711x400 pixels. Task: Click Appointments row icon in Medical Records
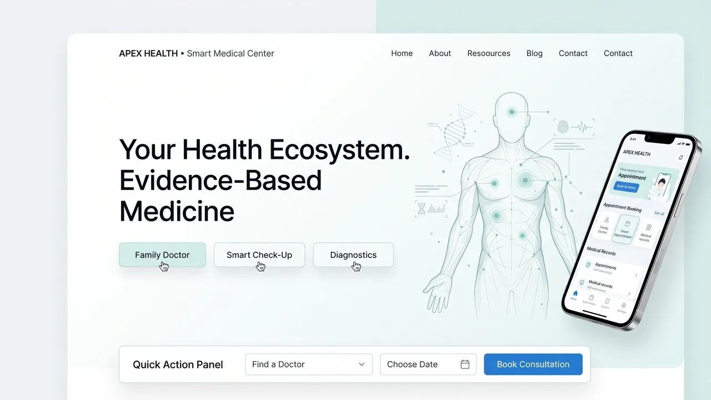(588, 265)
